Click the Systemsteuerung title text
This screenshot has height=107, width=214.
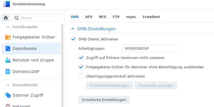coord(29,4)
